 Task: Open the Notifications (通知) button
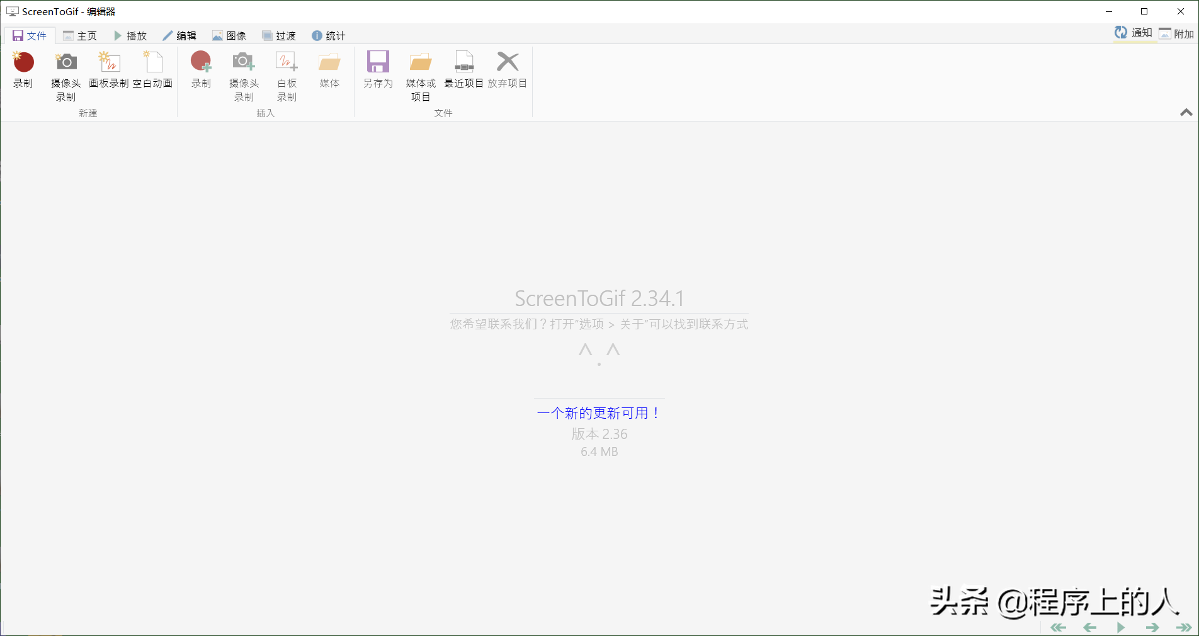click(1134, 33)
